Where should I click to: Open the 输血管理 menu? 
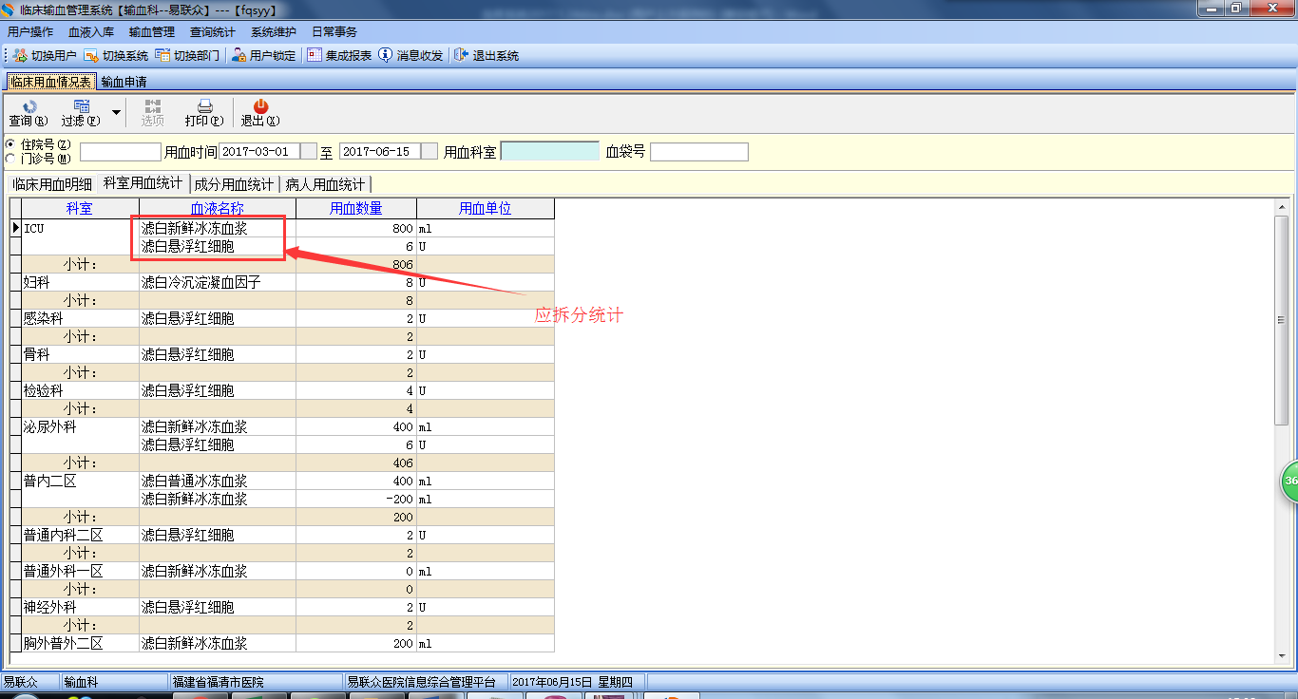(x=152, y=32)
